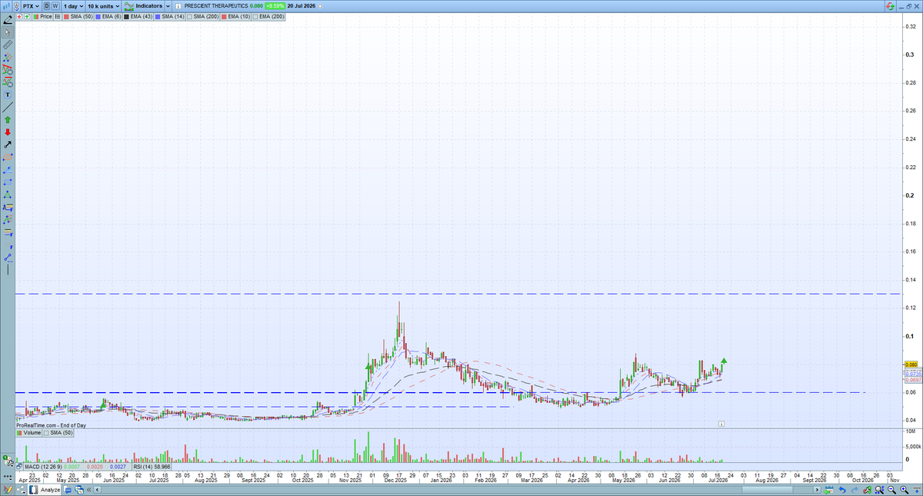923x496 pixels.
Task: Click the undo arrow icon at the bottom right
Action: [842, 490]
